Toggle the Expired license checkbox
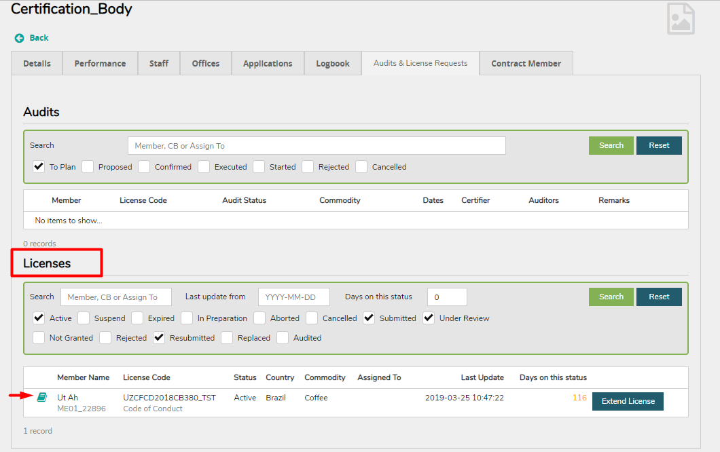The height and width of the screenshot is (452, 720). [137, 318]
